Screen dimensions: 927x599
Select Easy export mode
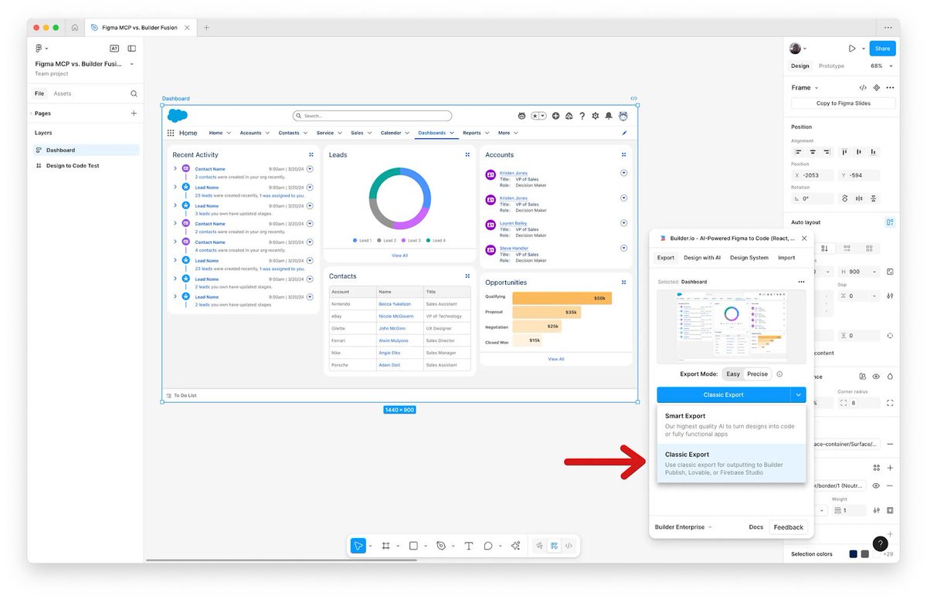click(x=733, y=374)
